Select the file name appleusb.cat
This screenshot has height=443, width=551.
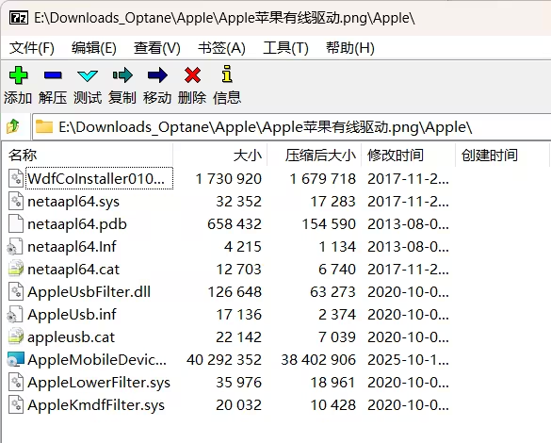(x=71, y=337)
